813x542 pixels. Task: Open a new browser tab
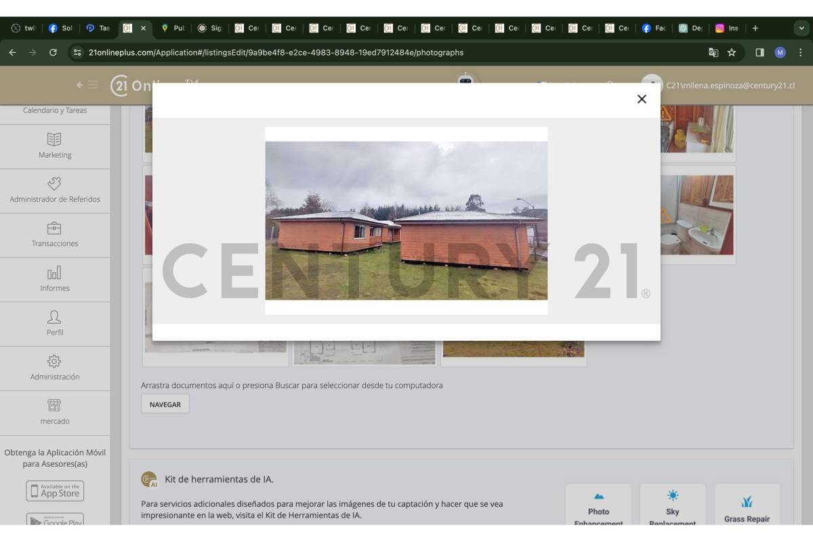[755, 28]
